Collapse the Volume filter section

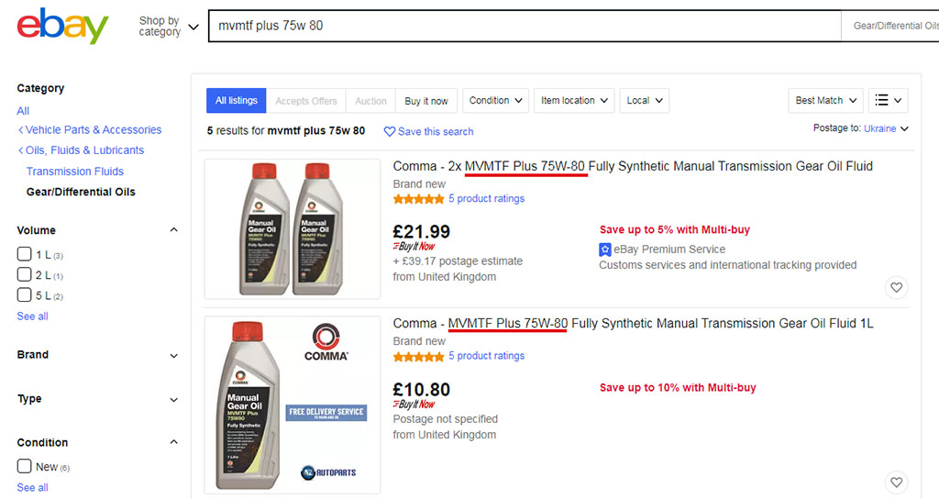pyautogui.click(x=173, y=230)
